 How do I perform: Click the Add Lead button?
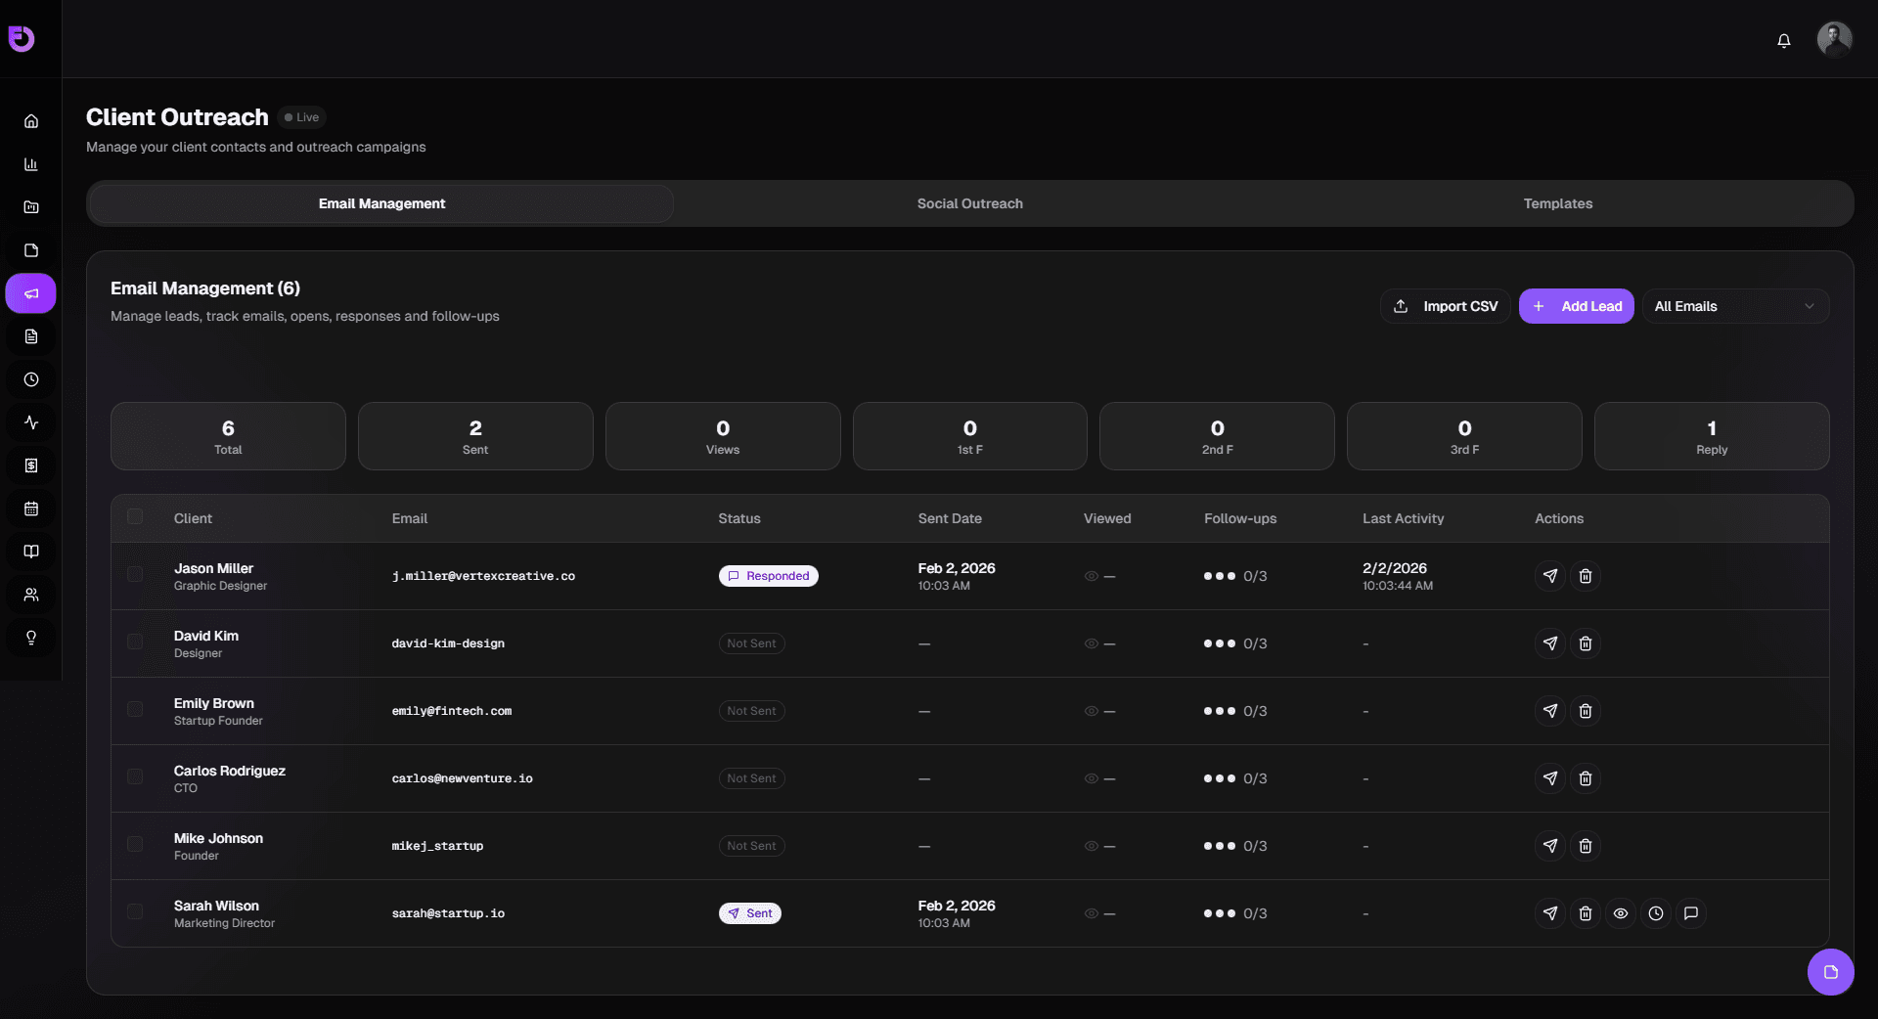coord(1576,306)
